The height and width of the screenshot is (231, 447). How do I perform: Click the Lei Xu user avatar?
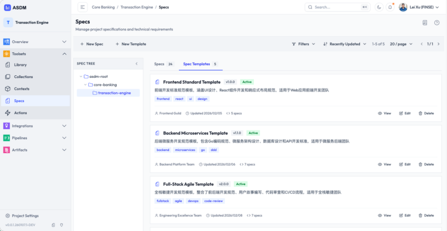tap(403, 7)
